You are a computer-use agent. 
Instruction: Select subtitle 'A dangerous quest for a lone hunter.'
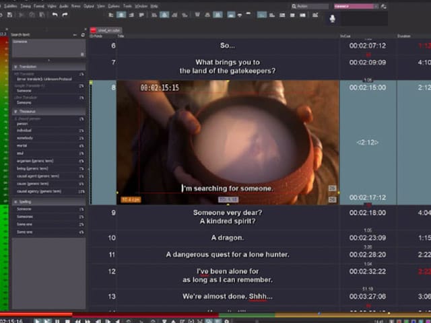point(228,254)
